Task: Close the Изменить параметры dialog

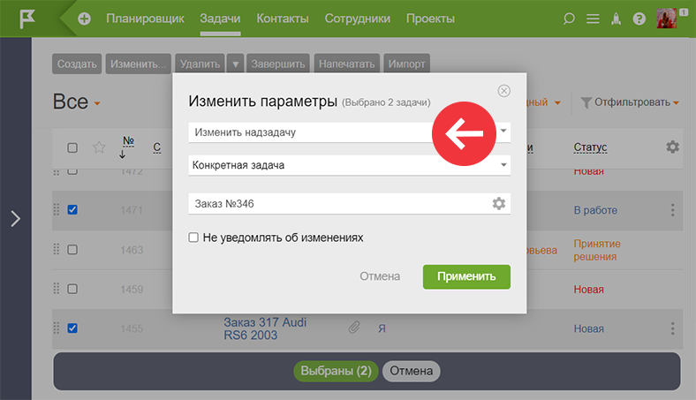Action: tap(503, 91)
